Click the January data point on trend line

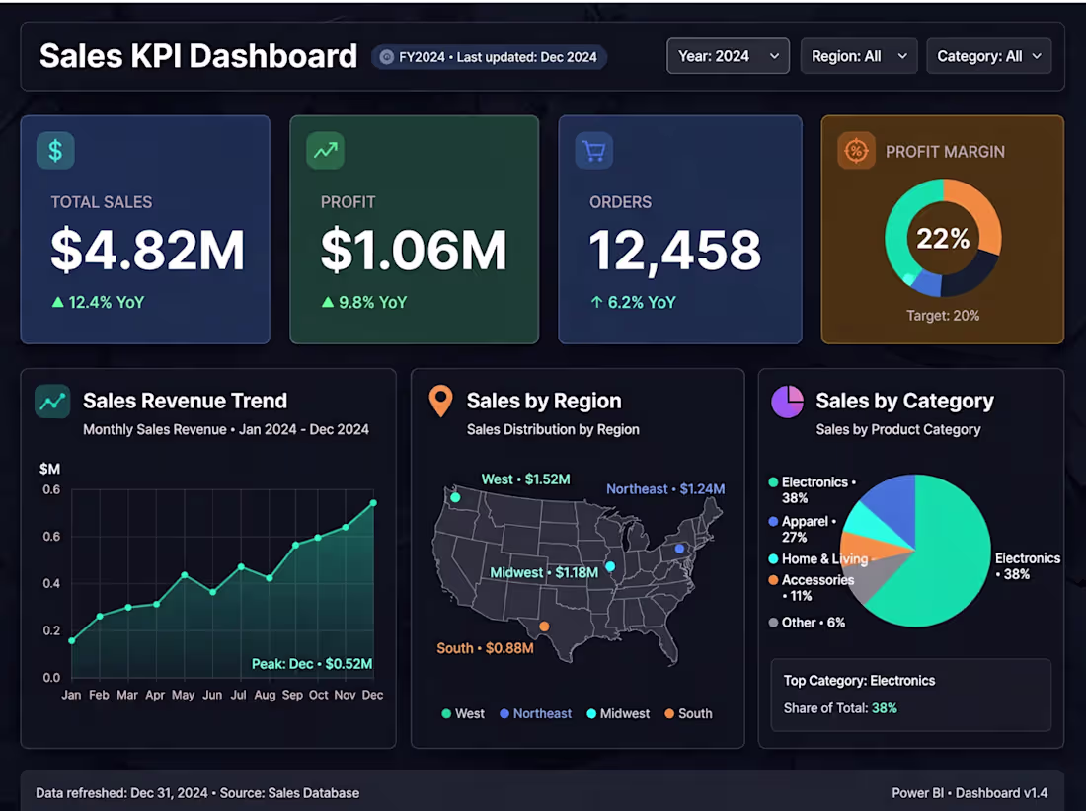[72, 640]
